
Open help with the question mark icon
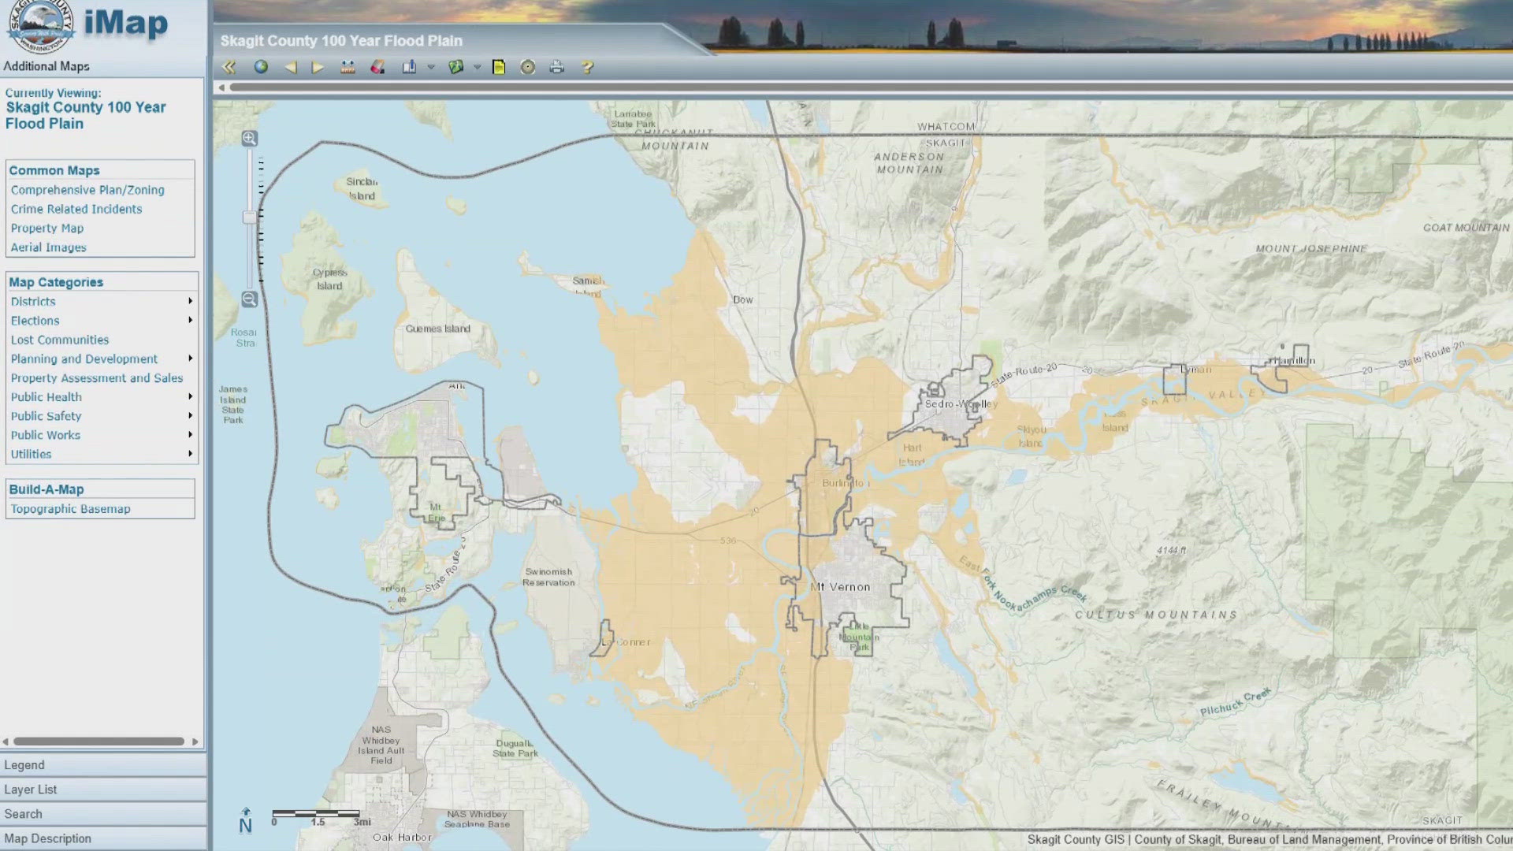point(585,67)
